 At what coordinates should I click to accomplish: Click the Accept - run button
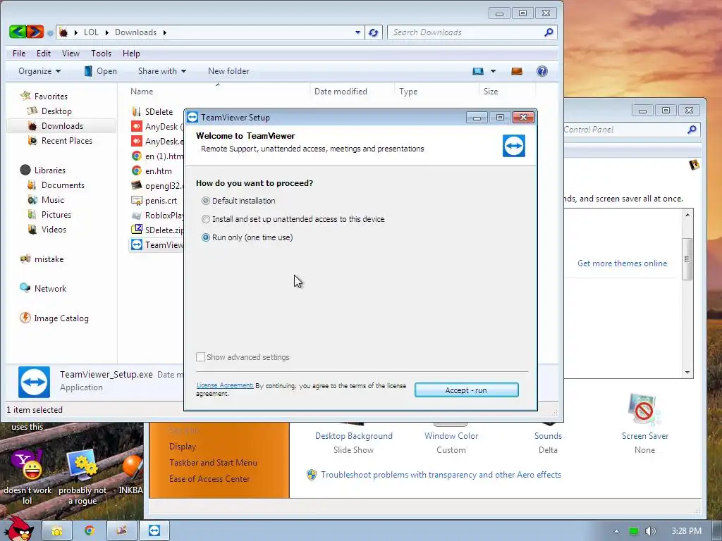(467, 390)
